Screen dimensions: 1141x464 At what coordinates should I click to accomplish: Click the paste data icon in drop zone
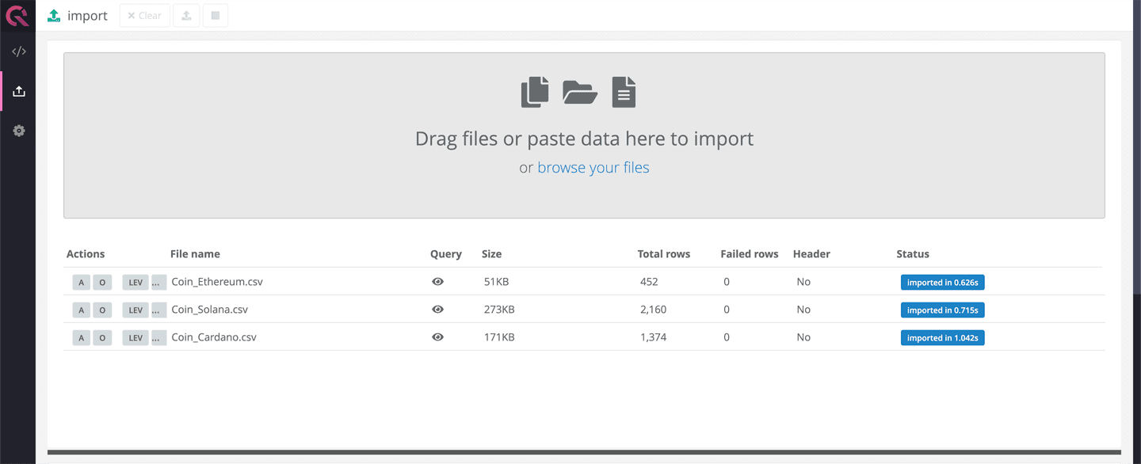point(535,92)
